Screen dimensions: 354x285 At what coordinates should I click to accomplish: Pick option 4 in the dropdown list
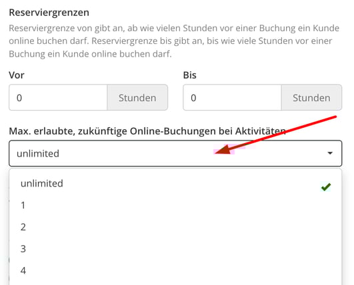tap(175, 270)
